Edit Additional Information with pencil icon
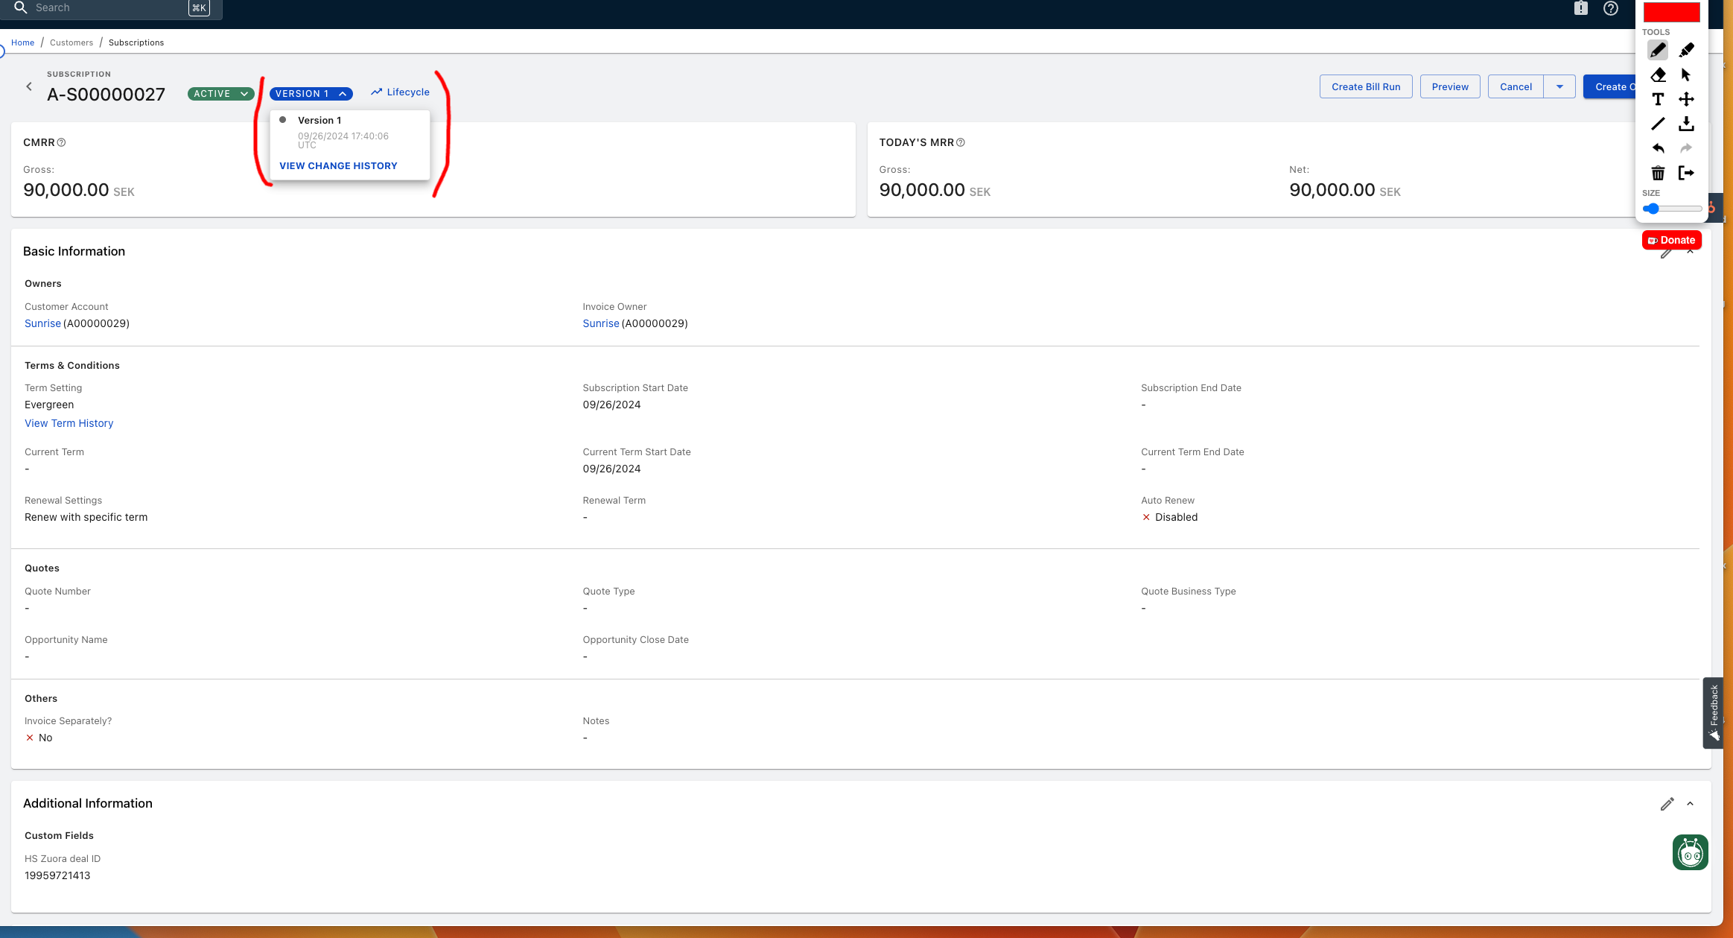The image size is (1733, 938). [1667, 804]
